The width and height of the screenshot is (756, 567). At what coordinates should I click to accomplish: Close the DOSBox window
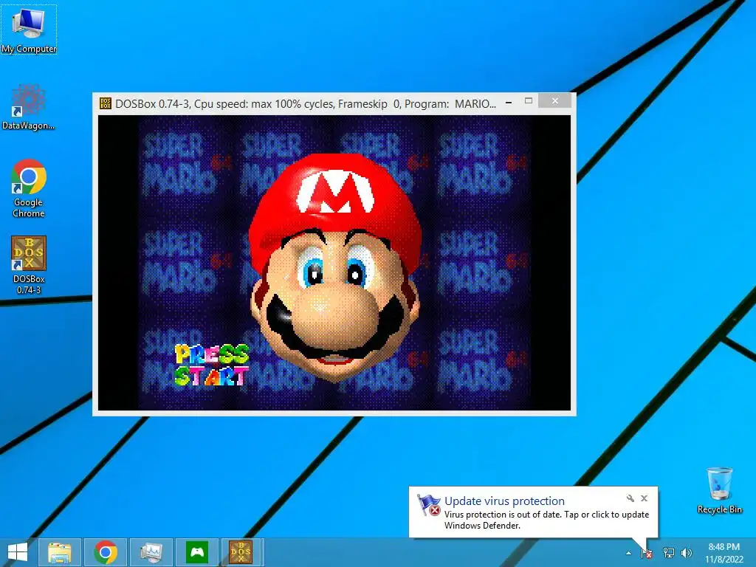pos(555,100)
